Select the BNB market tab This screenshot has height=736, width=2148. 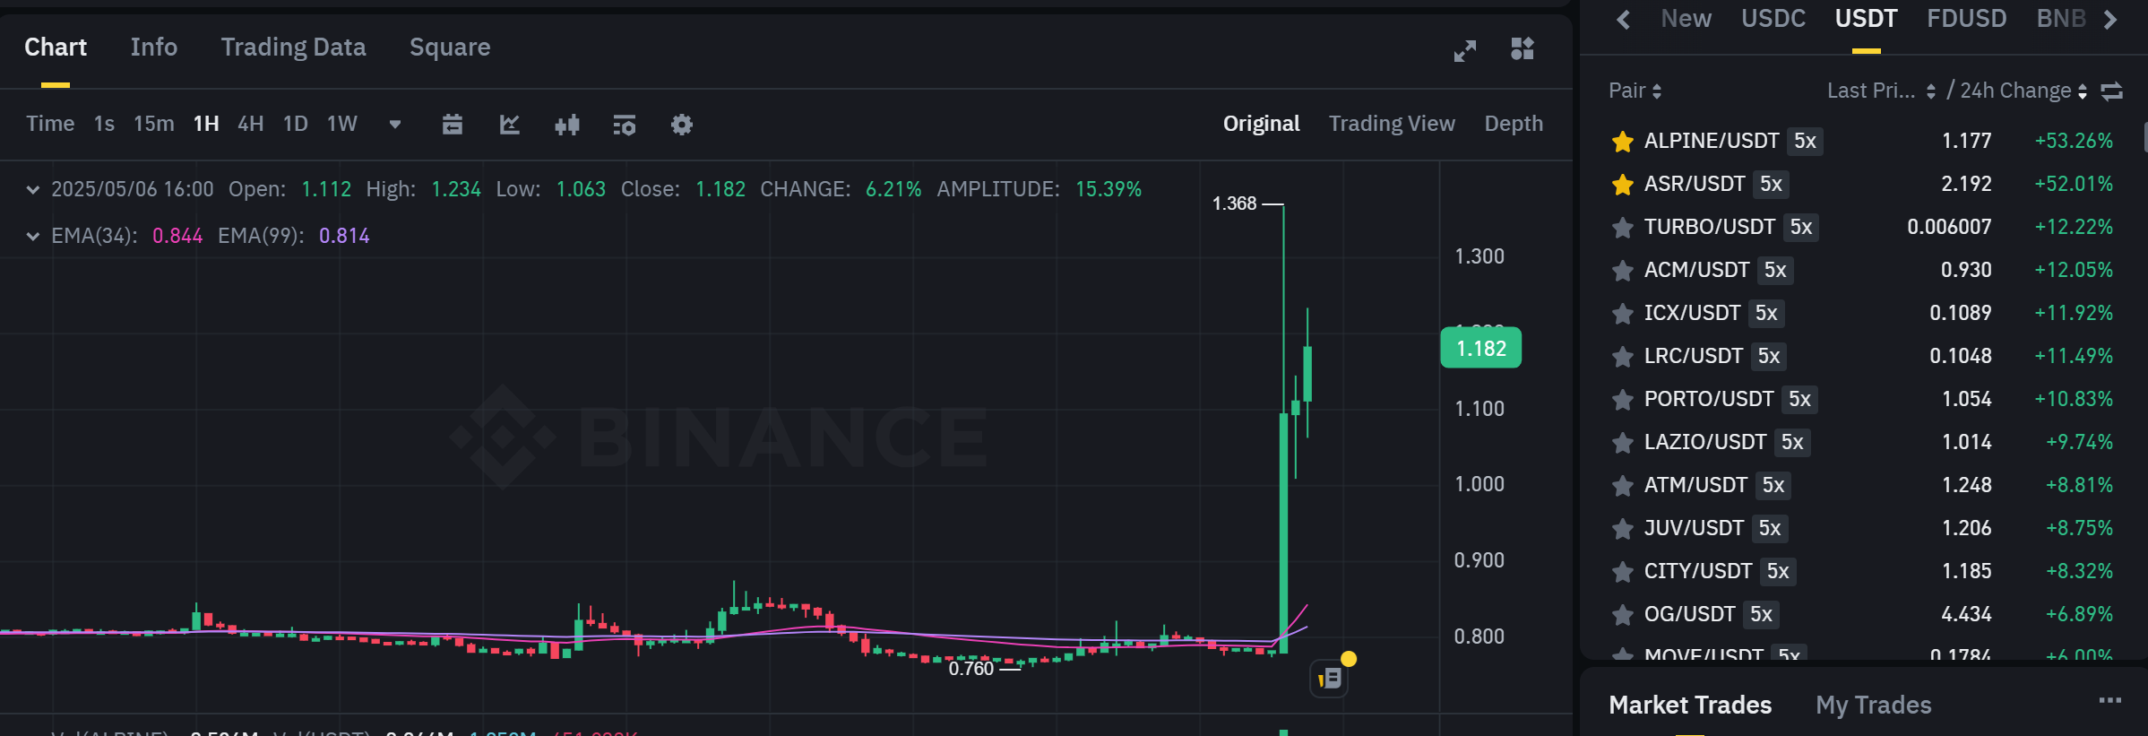tap(2061, 19)
